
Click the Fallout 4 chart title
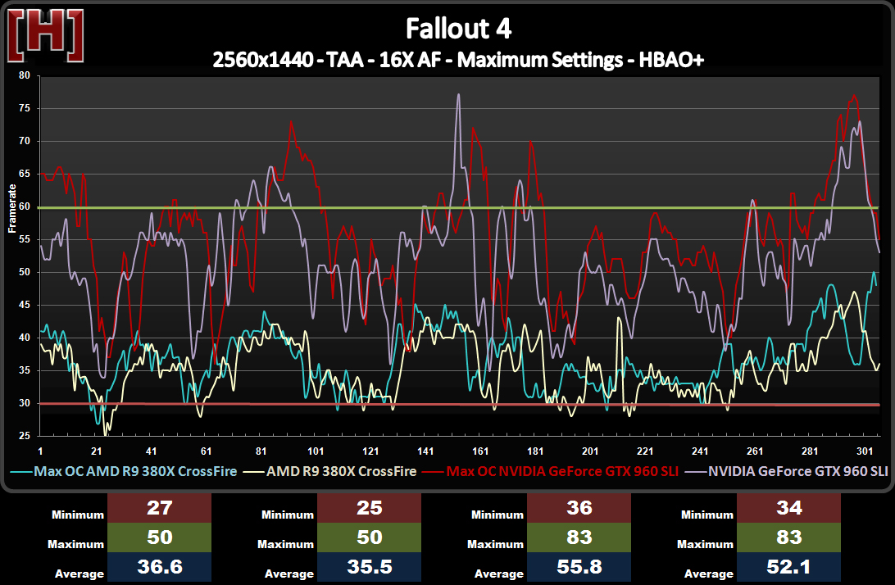pyautogui.click(x=458, y=29)
